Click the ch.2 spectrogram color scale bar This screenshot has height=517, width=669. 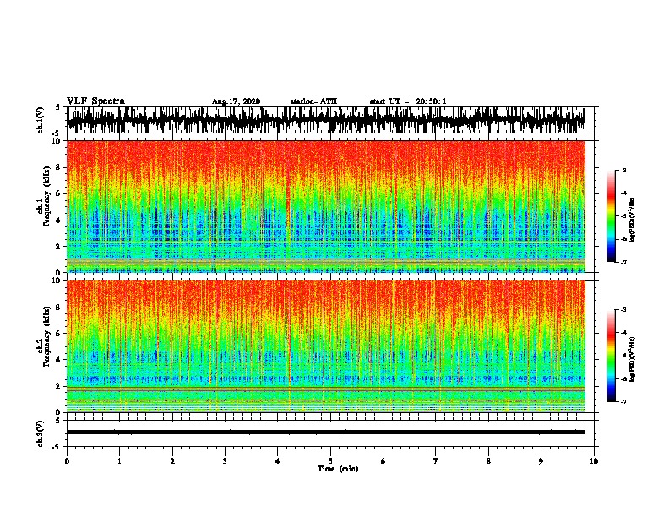coord(612,356)
